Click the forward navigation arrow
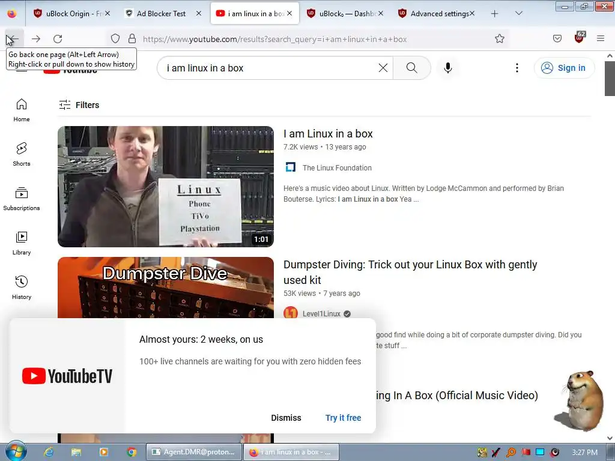Image resolution: width=615 pixels, height=461 pixels. pyautogui.click(x=36, y=39)
